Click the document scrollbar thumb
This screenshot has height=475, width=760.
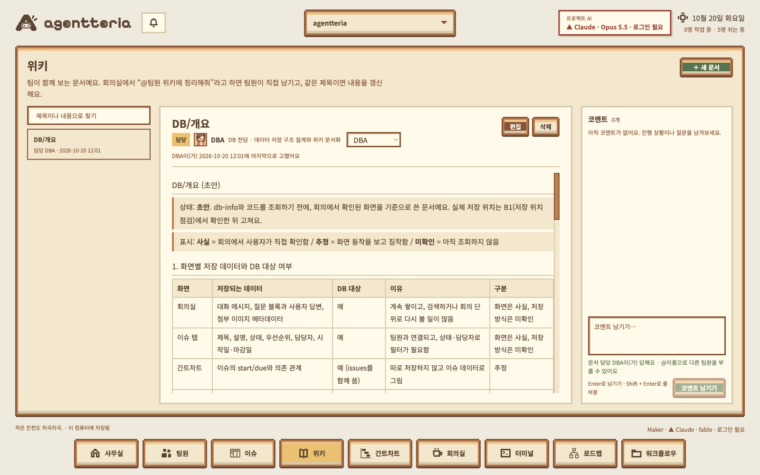click(557, 196)
